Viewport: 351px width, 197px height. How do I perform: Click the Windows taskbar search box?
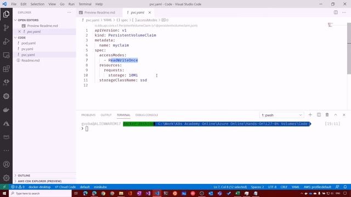tap(40, 193)
